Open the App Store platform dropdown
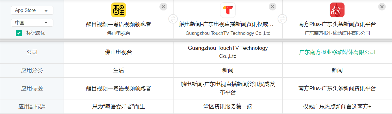 point(32,10)
